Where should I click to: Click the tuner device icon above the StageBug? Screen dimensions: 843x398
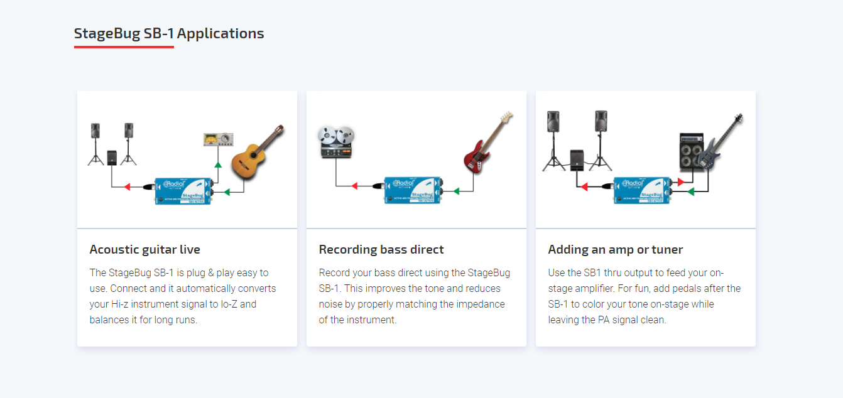[x=219, y=139]
